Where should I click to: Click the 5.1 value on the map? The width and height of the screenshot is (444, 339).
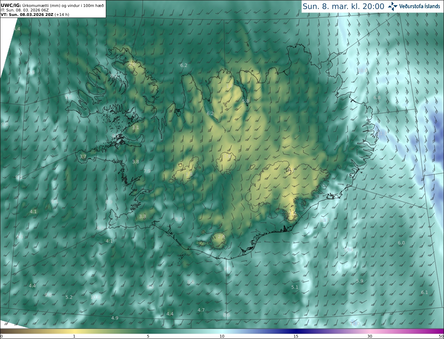point(295,287)
